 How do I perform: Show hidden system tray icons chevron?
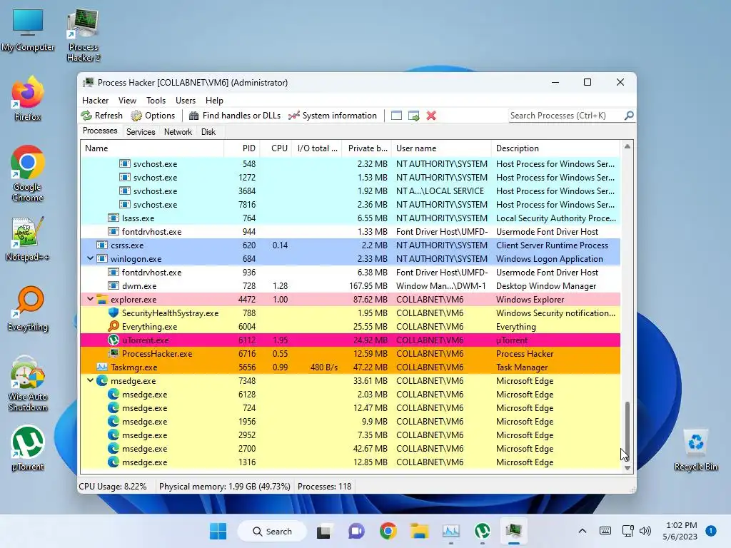(x=583, y=531)
